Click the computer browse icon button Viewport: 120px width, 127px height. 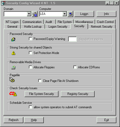tap(70, 14)
